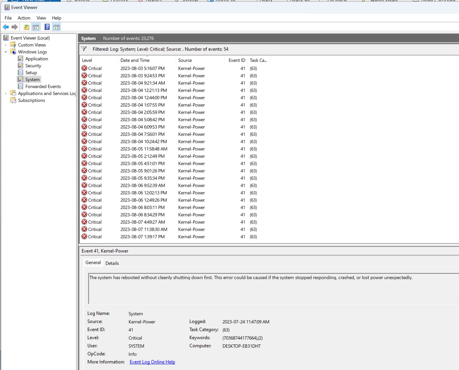
Task: Click the Forward arrow toolbar icon
Action: (15, 27)
